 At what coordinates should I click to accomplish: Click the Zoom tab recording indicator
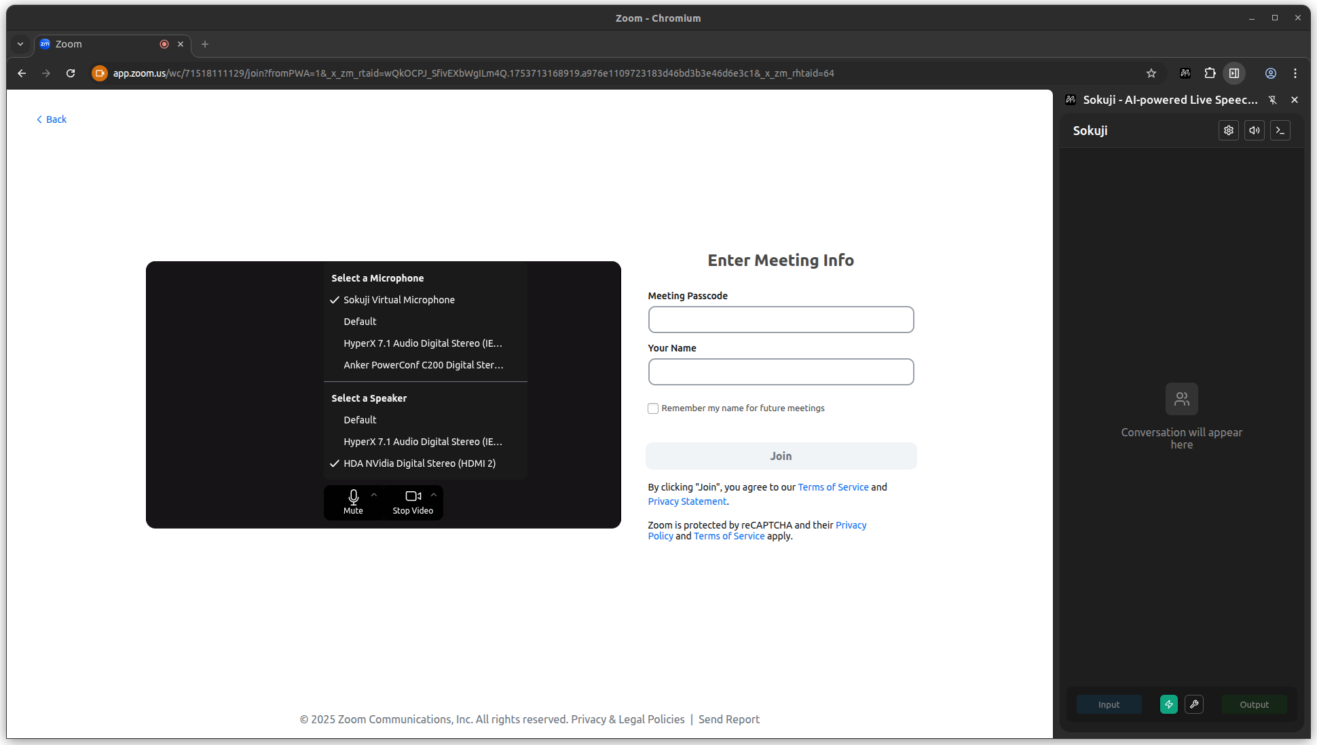[x=164, y=44]
